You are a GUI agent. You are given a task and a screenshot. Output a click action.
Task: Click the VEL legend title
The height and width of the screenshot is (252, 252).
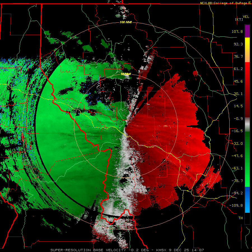pyautogui.click(x=246, y=17)
